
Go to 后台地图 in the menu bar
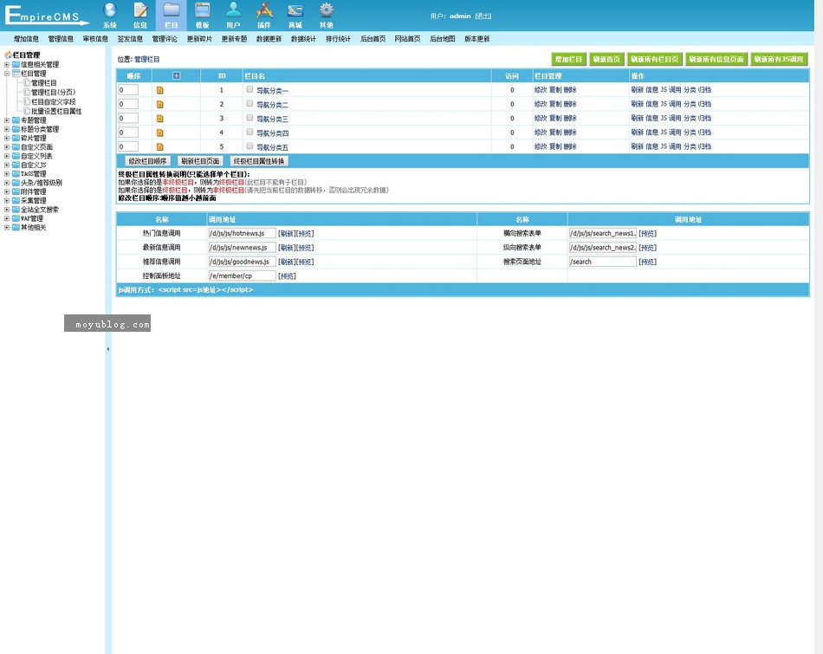point(442,39)
